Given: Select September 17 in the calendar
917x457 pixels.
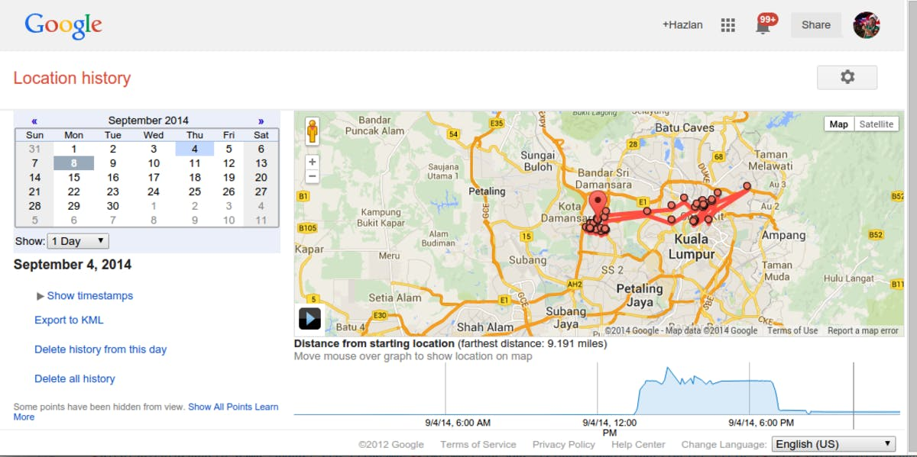Looking at the screenshot, I should click(x=154, y=178).
